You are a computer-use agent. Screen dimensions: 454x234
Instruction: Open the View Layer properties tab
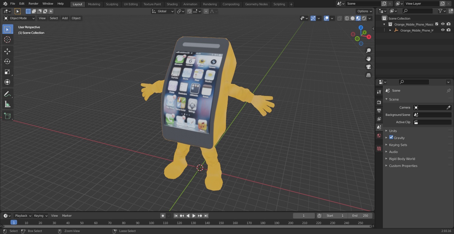tap(379, 119)
